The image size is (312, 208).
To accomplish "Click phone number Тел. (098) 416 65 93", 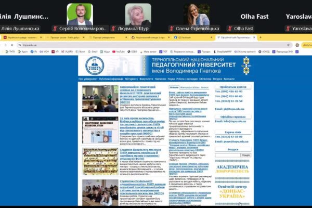I will pyautogui.click(x=229, y=92).
